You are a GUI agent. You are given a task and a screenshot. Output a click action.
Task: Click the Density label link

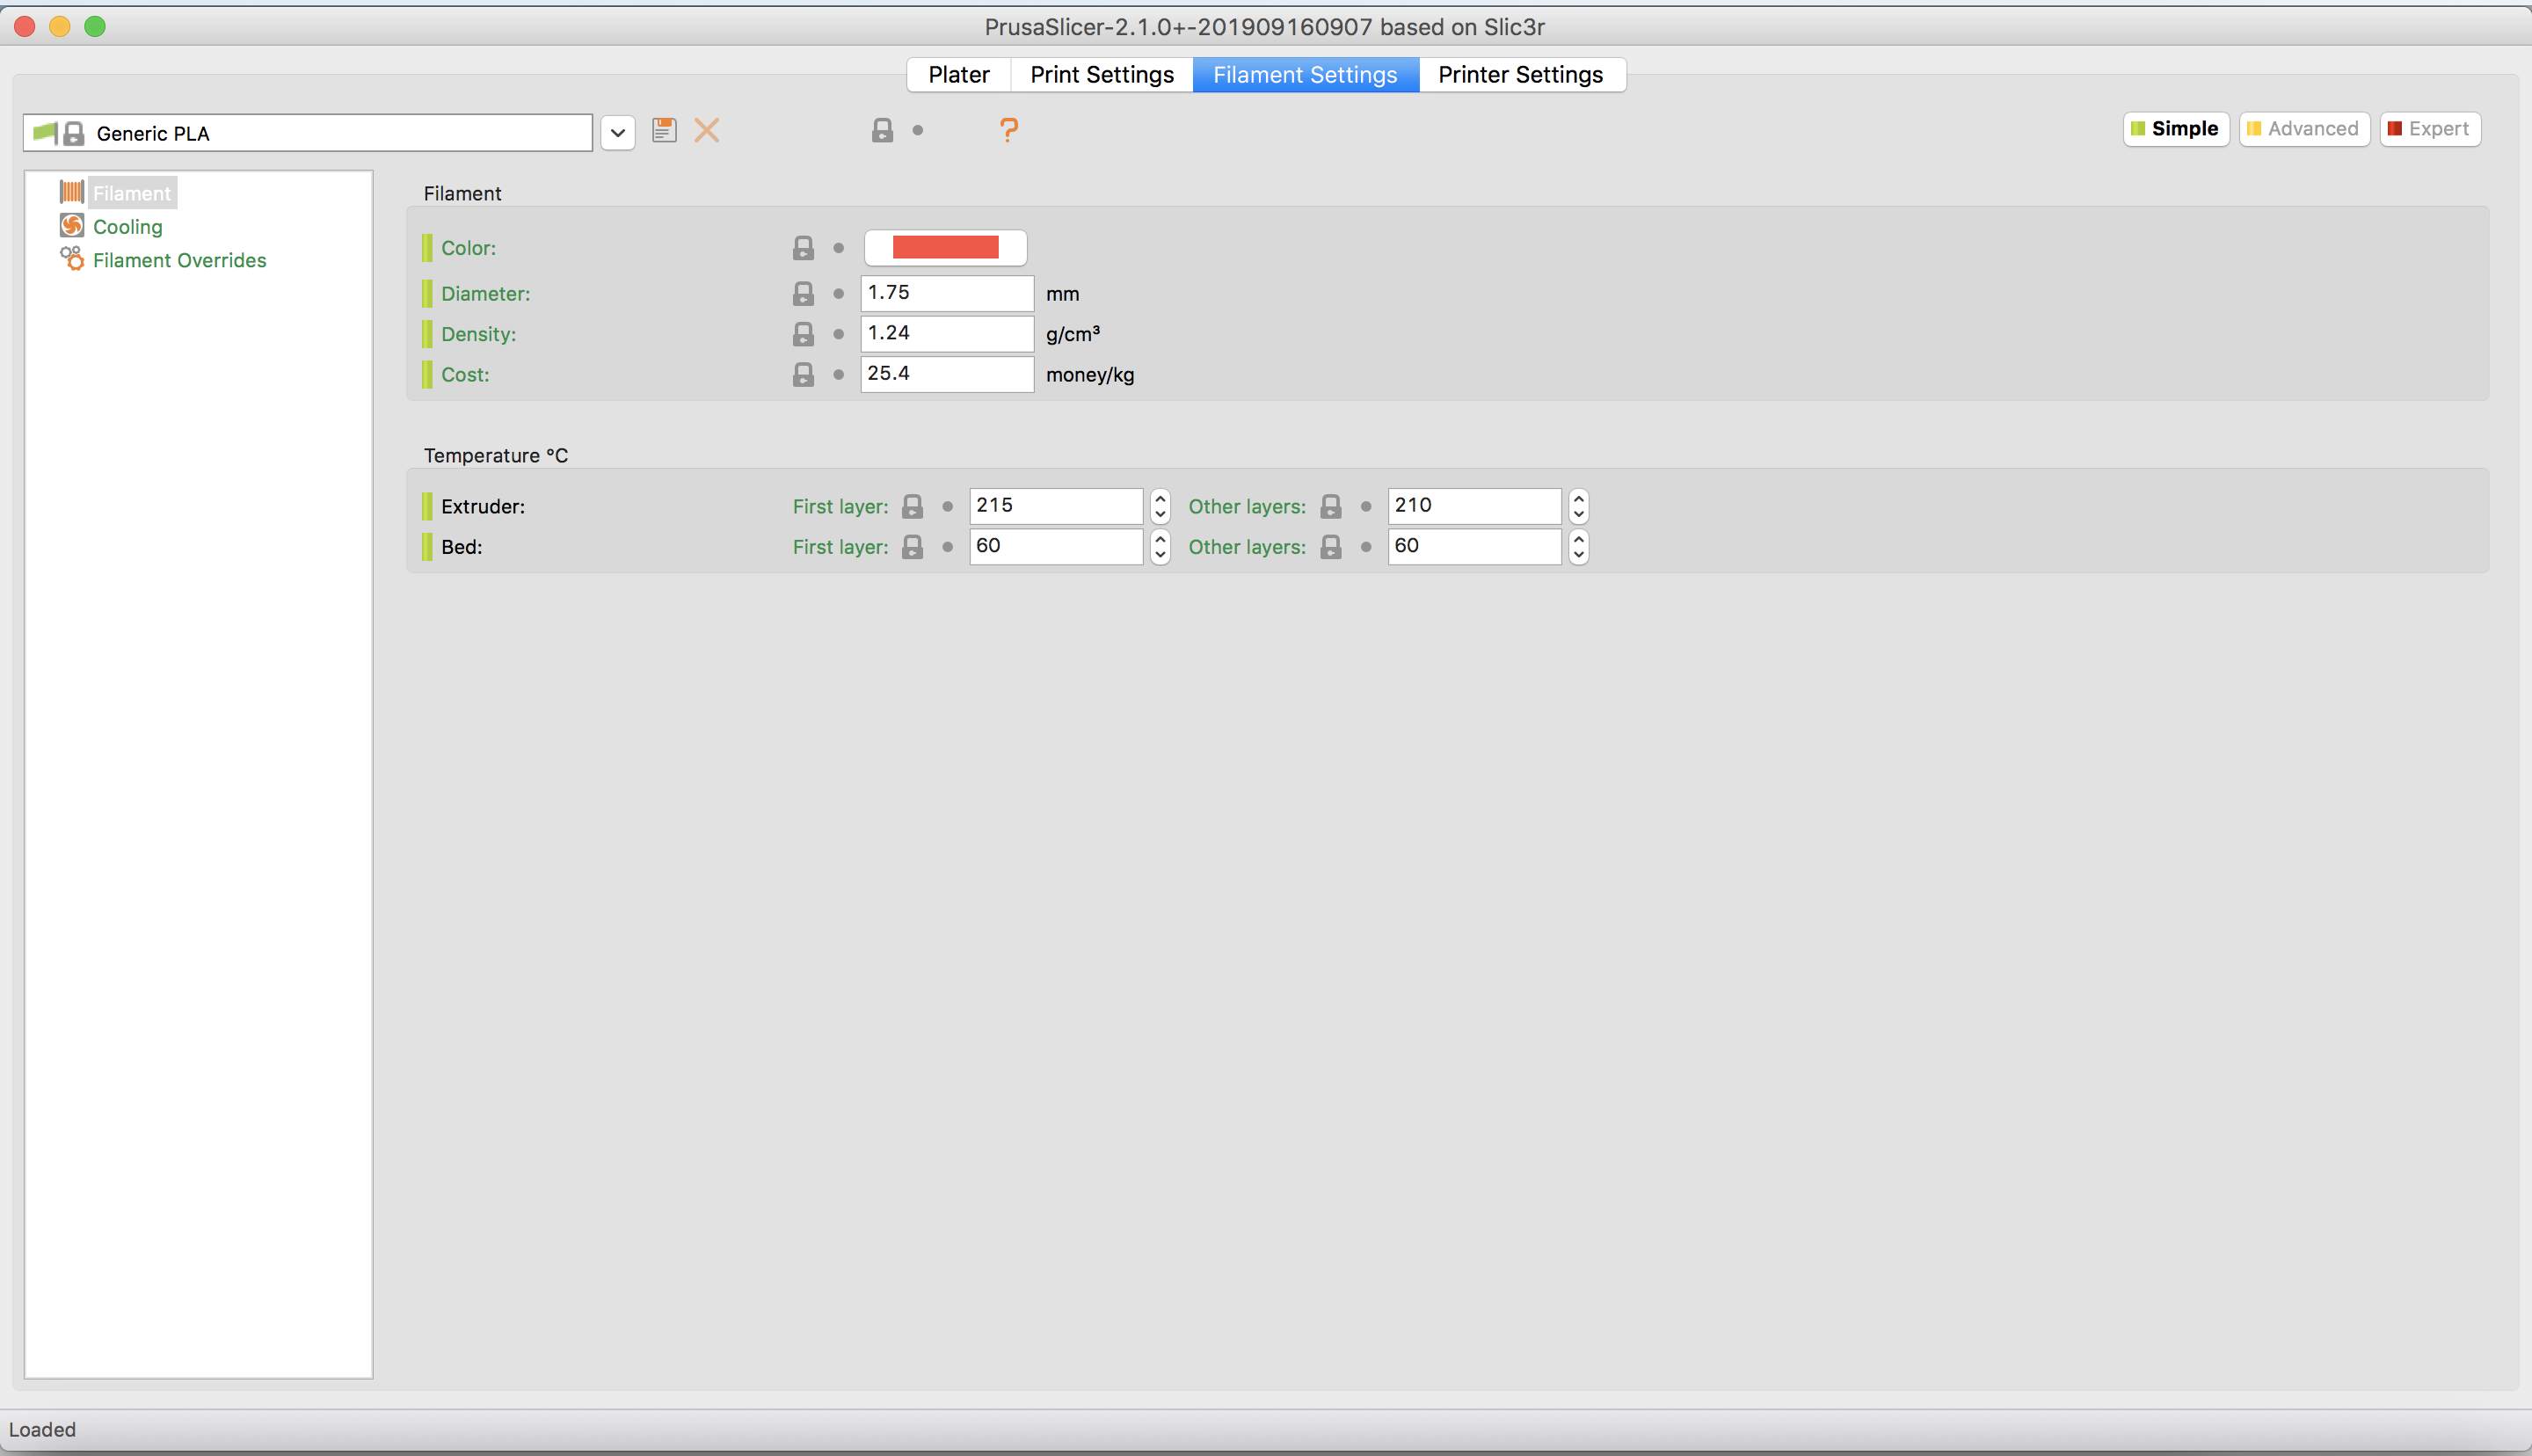479,334
